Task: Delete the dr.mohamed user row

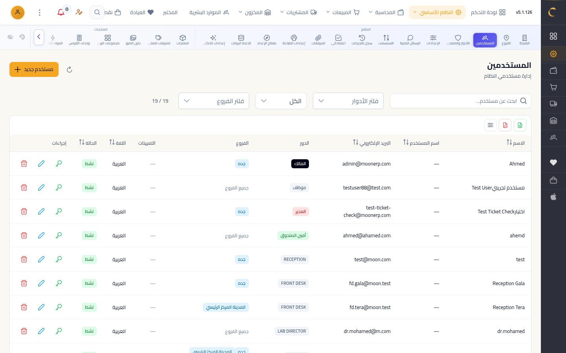Action: coord(24,331)
